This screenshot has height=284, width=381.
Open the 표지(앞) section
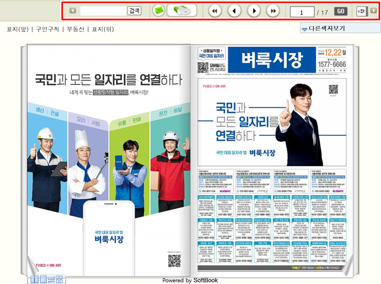tap(18, 29)
